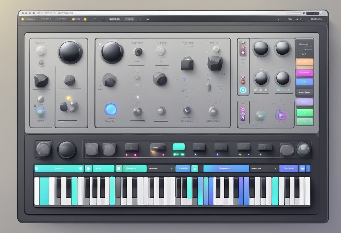Click the faceted black gem knob in left panel
This screenshot has height=233, width=341.
(41, 80)
